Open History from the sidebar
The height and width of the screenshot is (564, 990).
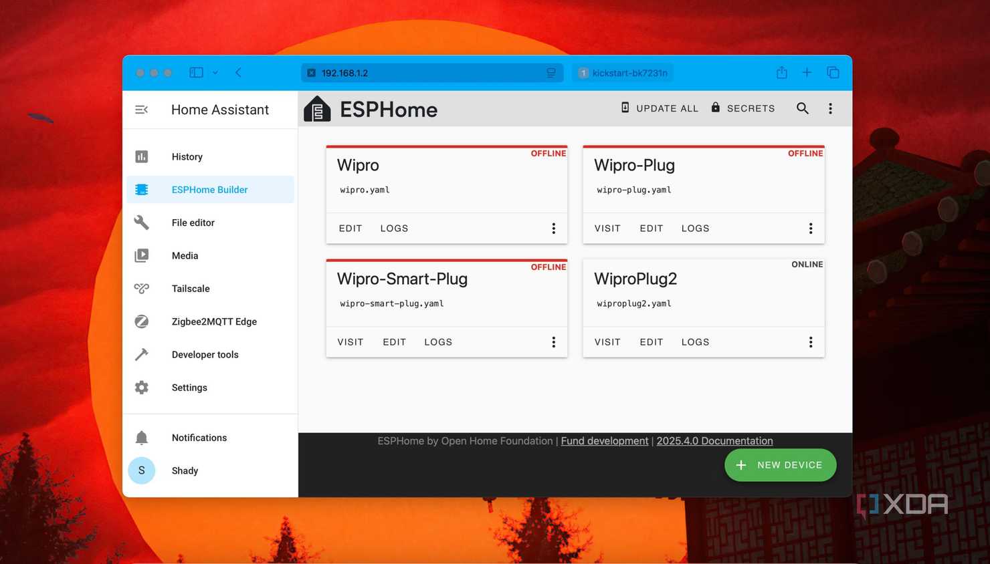click(x=210, y=156)
